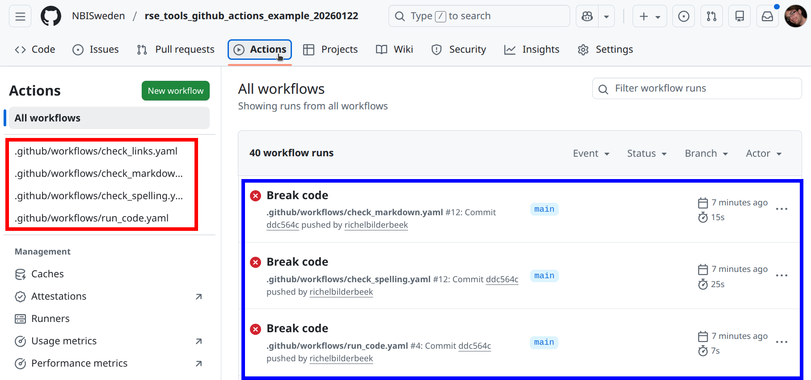Open the check_links.yaml workflow
Screen dimensions: 811x380
(96, 151)
